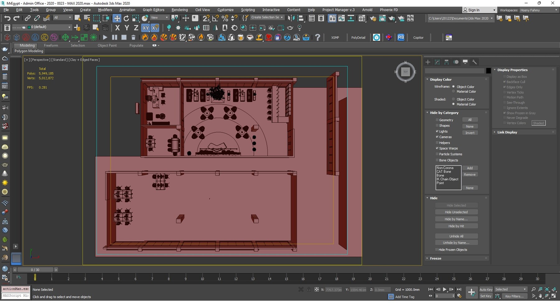Enable the Geometry hide category checkbox

click(x=437, y=120)
